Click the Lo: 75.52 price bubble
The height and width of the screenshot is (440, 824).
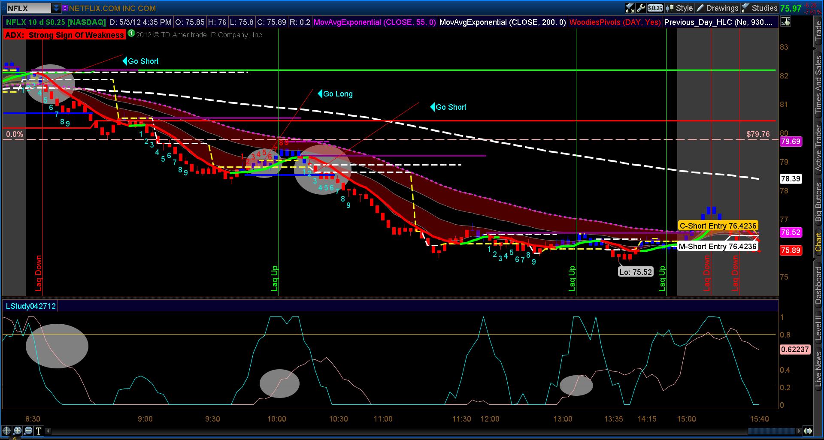[636, 272]
